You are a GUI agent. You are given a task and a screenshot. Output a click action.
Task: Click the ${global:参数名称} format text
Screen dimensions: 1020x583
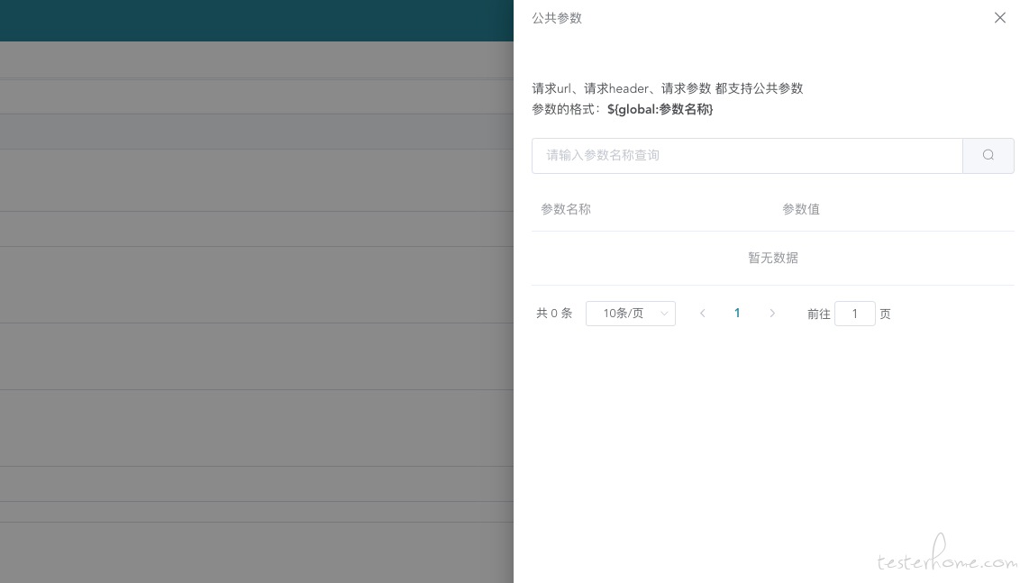pos(660,109)
